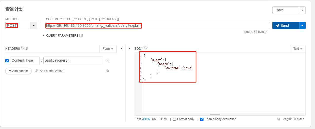Click the key icon beside Add authorization

pos(37,71)
